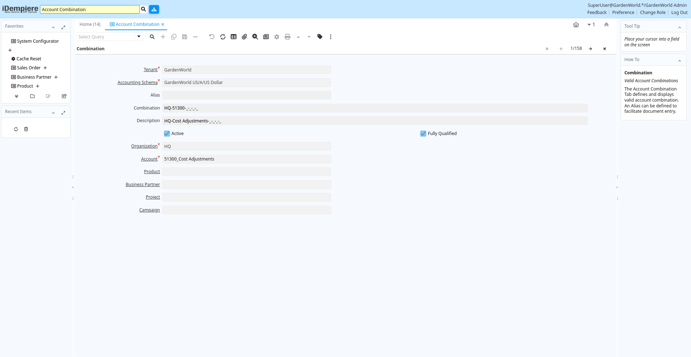Image resolution: width=691 pixels, height=357 pixels.
Task: Collapse the Tool Tip panel
Action: 679,27
